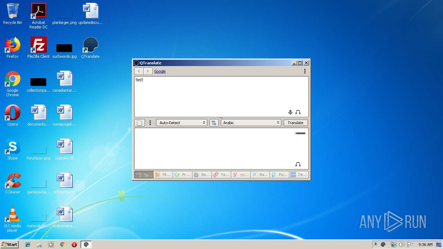The width and height of the screenshot is (443, 249).
Task: Click the microphone voice input icon
Action: tap(290, 112)
